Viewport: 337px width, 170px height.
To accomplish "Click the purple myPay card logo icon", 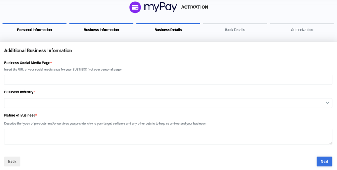I will click(135, 7).
